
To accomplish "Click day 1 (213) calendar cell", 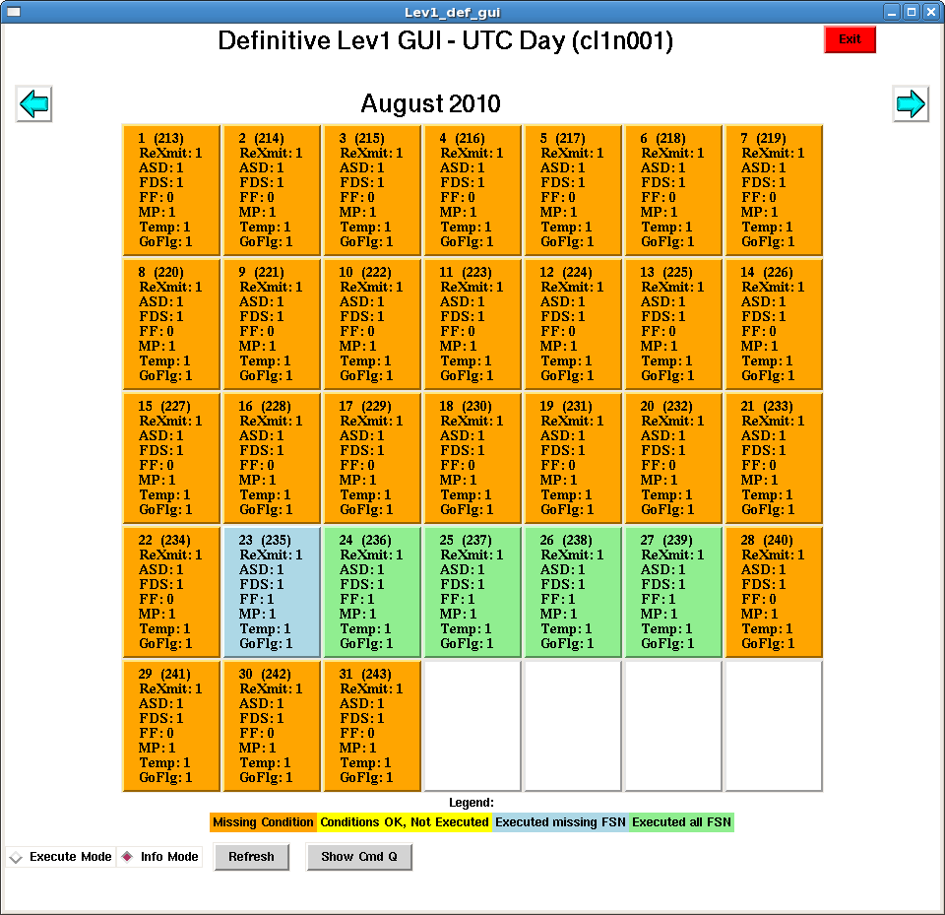I will coord(171,190).
